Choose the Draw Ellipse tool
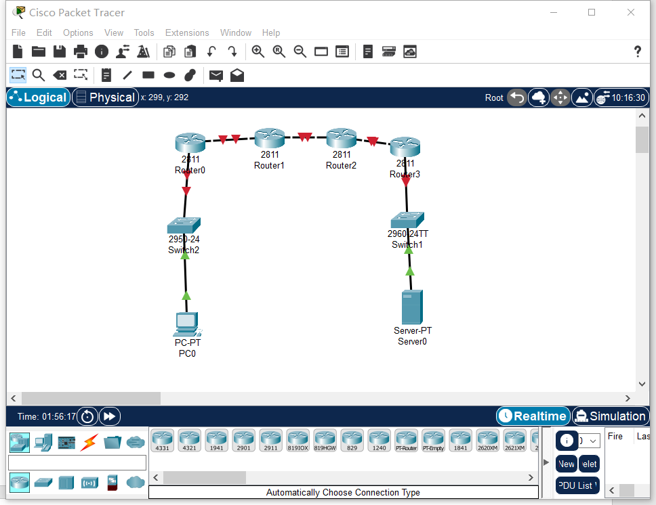656x505 pixels. coord(169,75)
